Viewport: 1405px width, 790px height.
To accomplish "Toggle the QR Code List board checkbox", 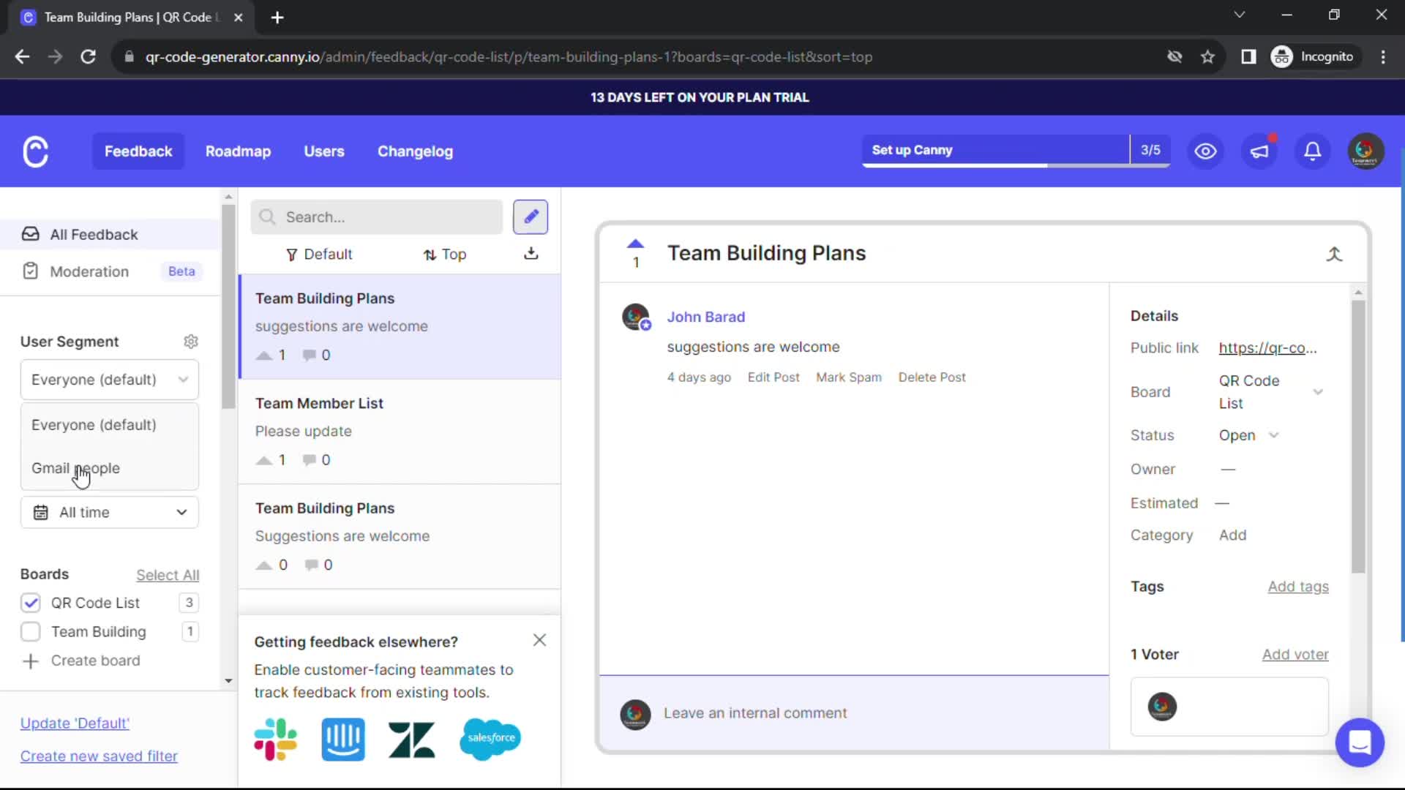I will tap(29, 602).
